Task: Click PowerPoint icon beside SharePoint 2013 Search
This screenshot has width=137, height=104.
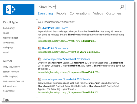Action: [x=39, y=28]
